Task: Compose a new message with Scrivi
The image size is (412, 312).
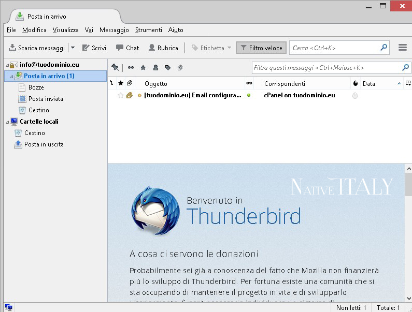Action: (94, 48)
